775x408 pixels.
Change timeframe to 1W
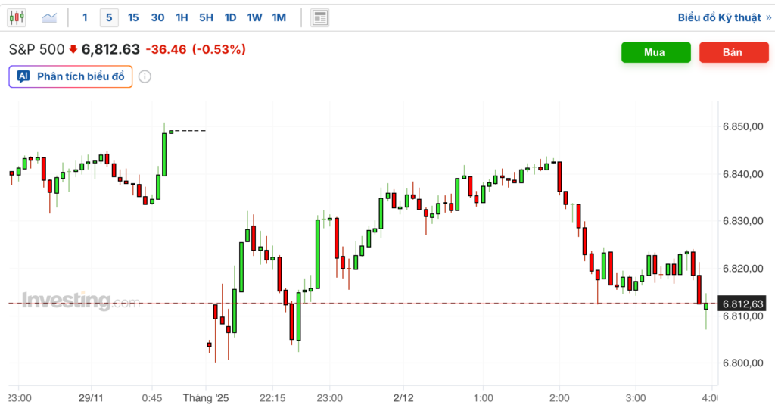(254, 17)
